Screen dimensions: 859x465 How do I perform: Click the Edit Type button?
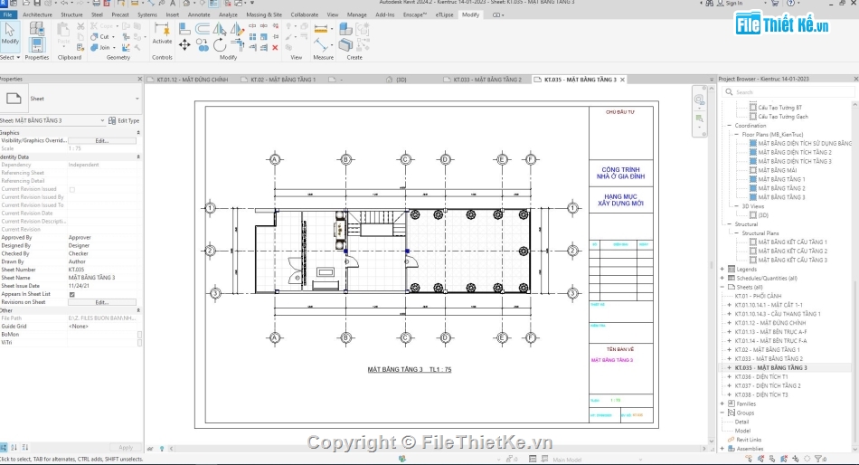click(125, 120)
